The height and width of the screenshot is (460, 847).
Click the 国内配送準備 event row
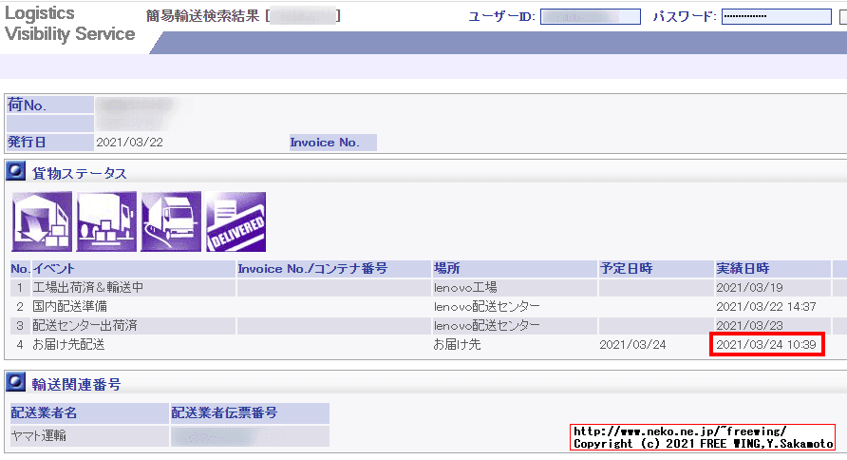69,306
